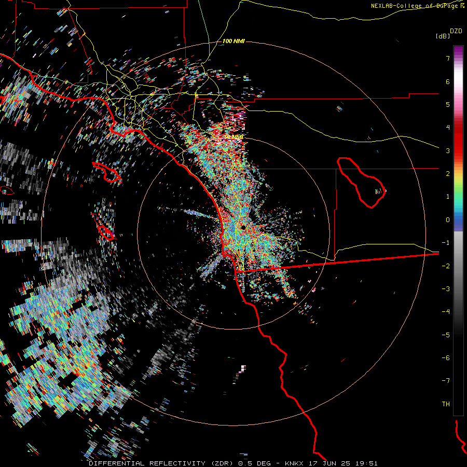Click the 17 JUN 25 date text

click(329, 463)
